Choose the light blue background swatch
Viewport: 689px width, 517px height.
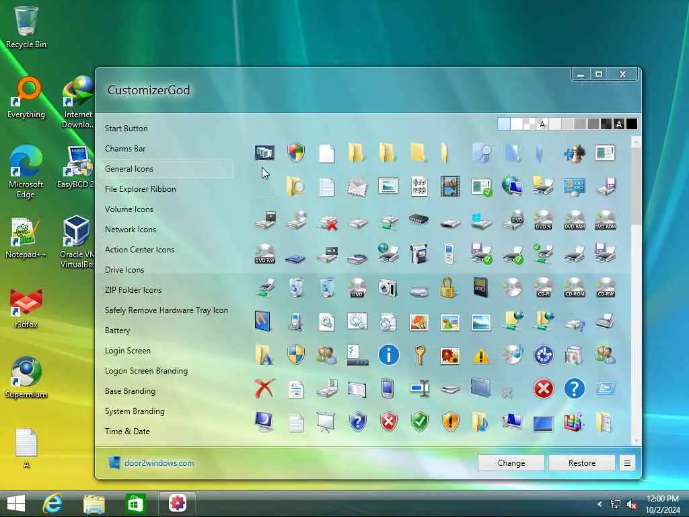[x=503, y=124]
